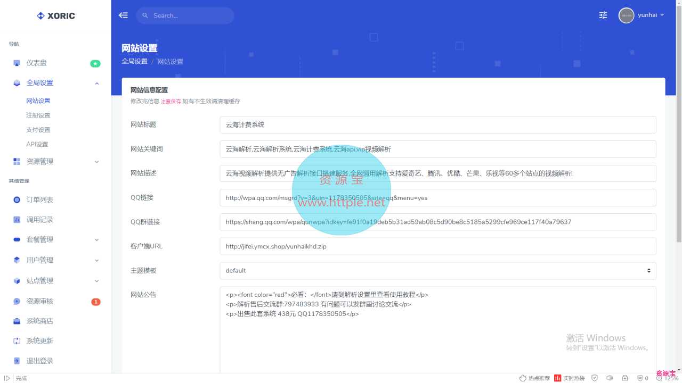The width and height of the screenshot is (682, 383).
Task: Expand the 资源管理 menu chevron
Action: pos(97,162)
